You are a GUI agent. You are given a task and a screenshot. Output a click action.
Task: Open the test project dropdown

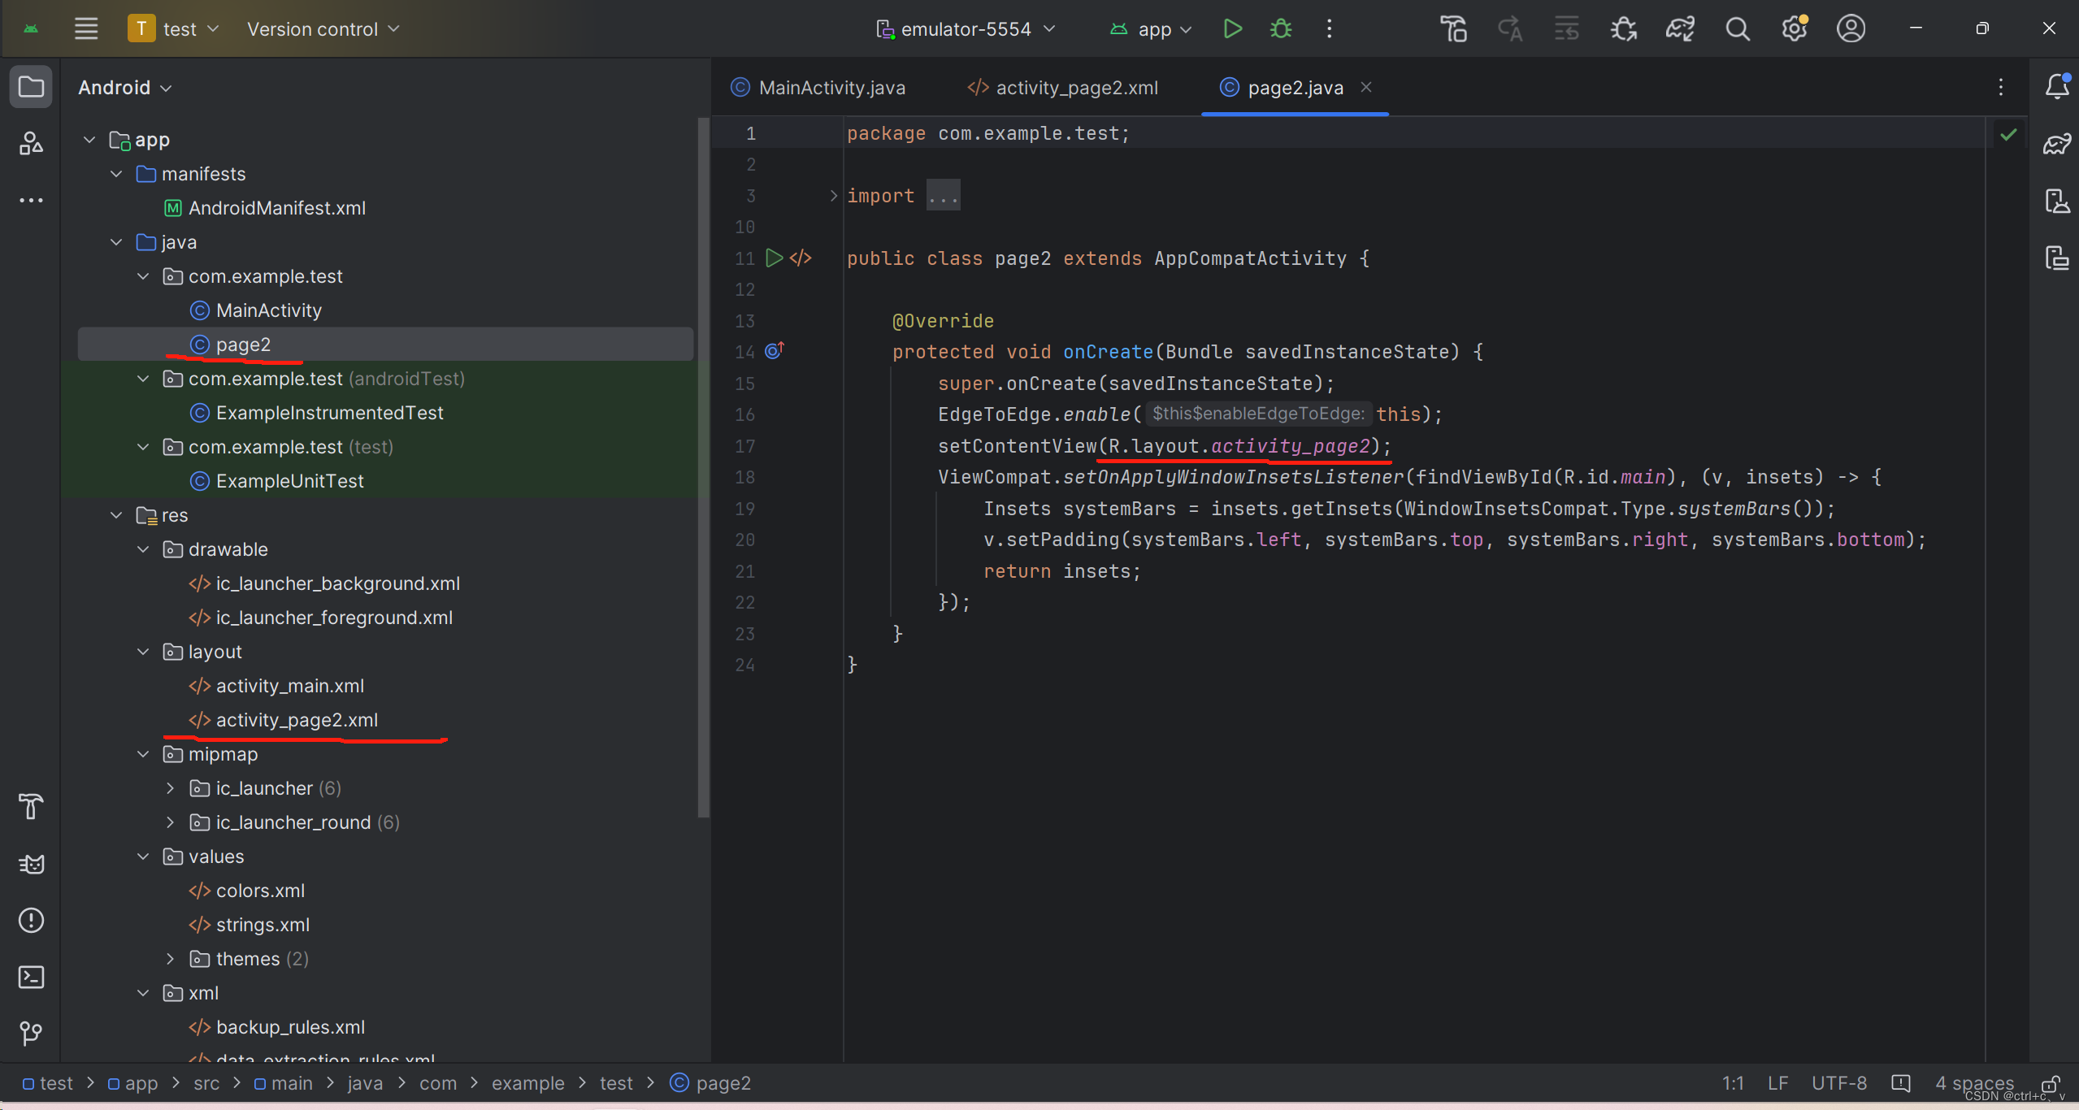pos(174,29)
